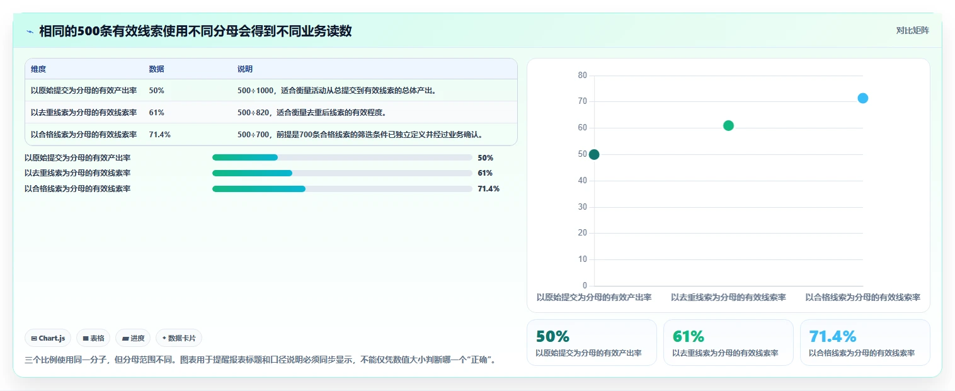The image size is (955, 391).
Task: Select the Chart.js tag chip
Action: pos(49,338)
